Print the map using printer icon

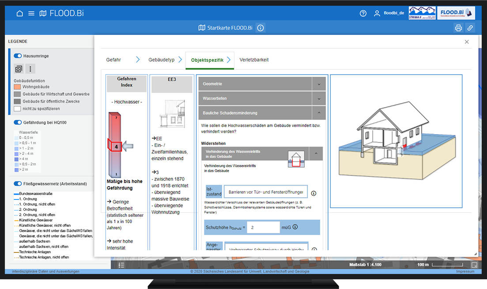458,28
